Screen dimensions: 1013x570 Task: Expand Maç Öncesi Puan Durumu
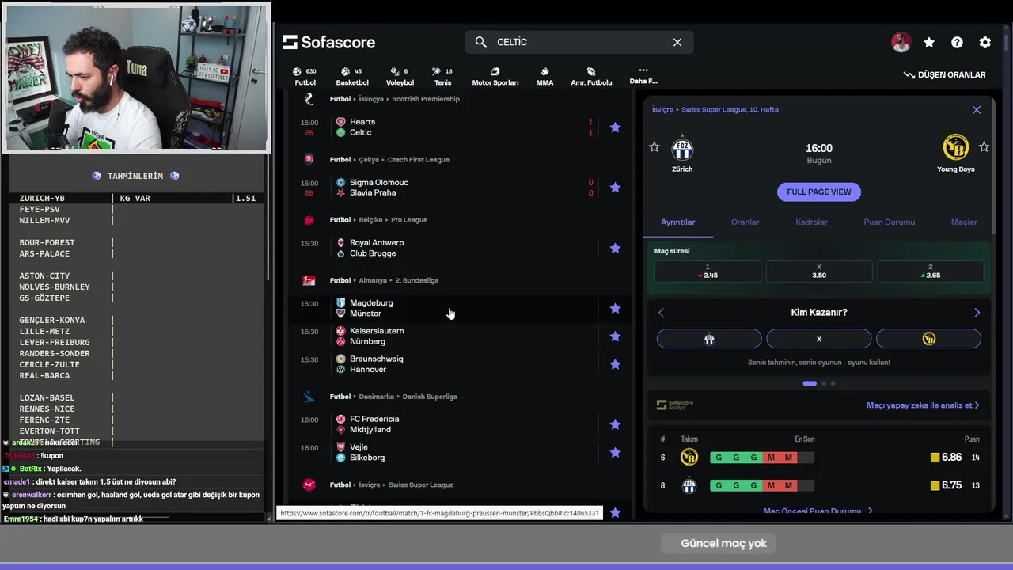point(818,511)
